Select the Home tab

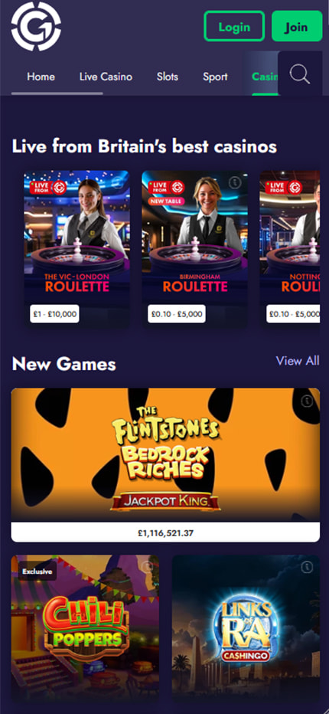coord(41,77)
